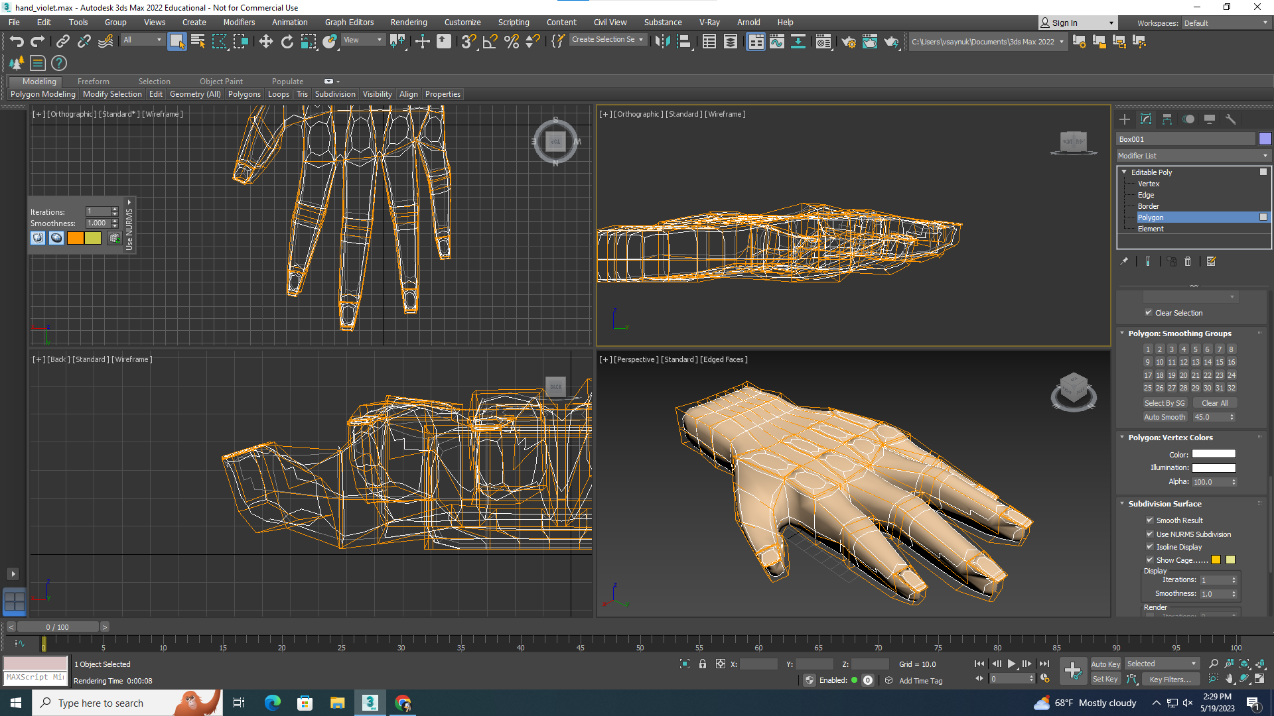This screenshot has width=1274, height=716.
Task: Collapse Polygon: Smoothing Groups rollout
Action: (x=1179, y=333)
